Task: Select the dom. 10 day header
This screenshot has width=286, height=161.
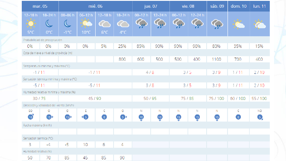Action: click(239, 6)
